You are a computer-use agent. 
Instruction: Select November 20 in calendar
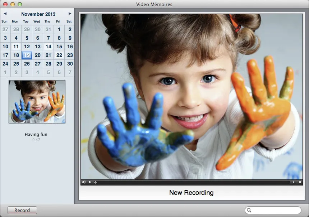tap(38, 55)
